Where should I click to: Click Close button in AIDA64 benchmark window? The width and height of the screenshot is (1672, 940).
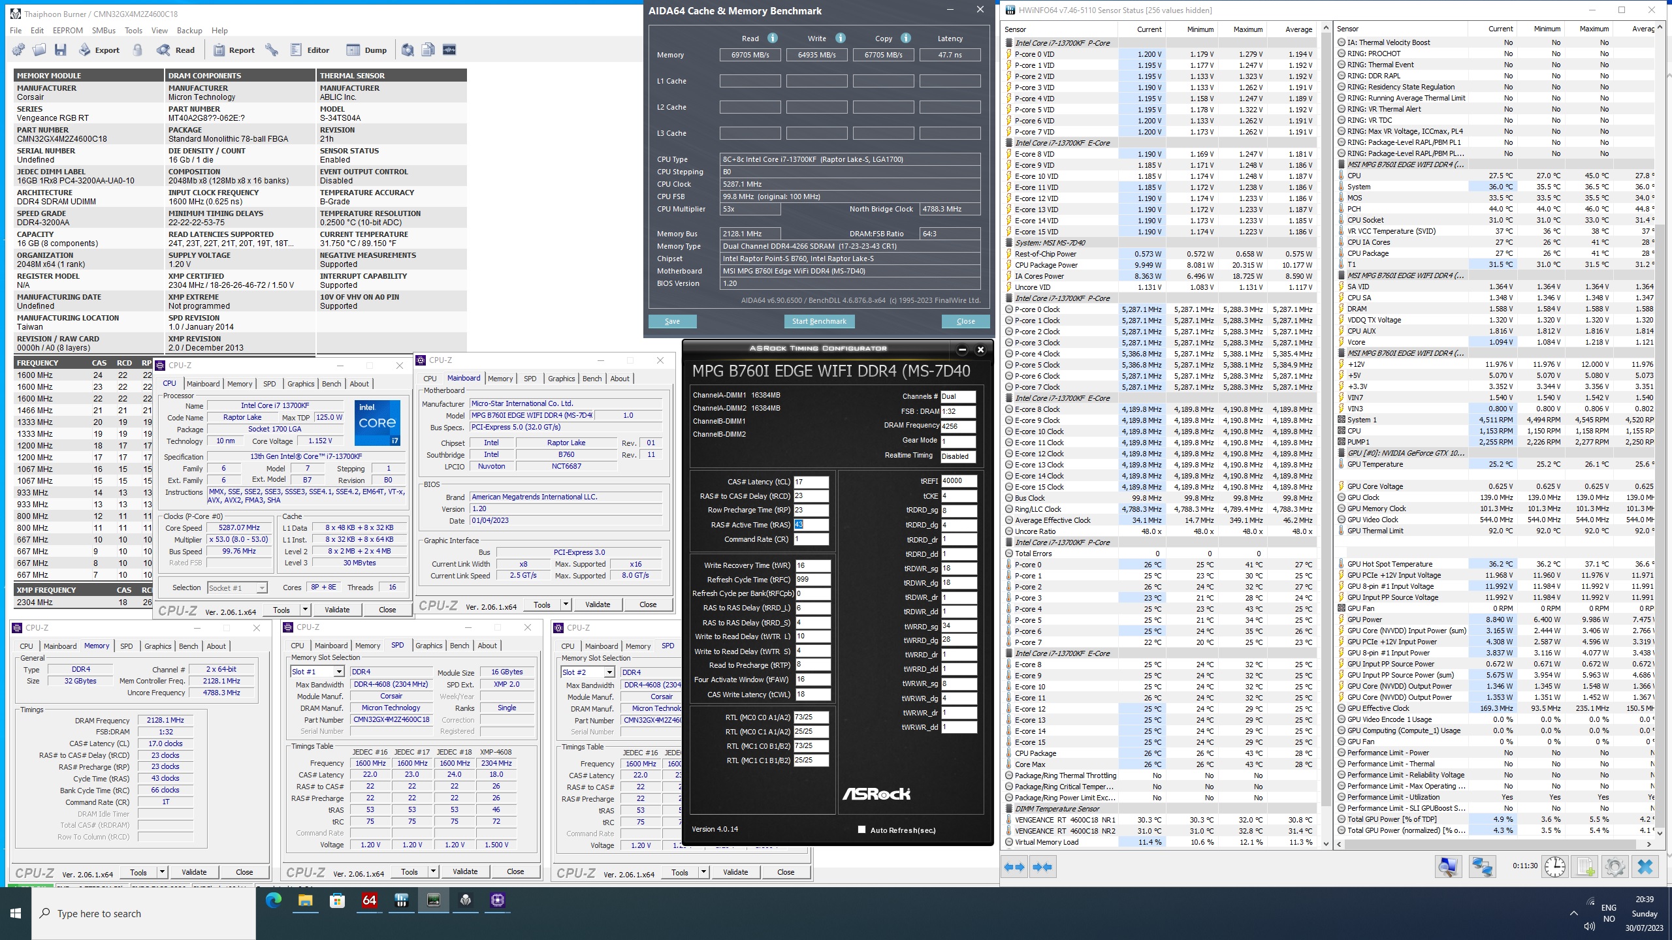click(965, 321)
